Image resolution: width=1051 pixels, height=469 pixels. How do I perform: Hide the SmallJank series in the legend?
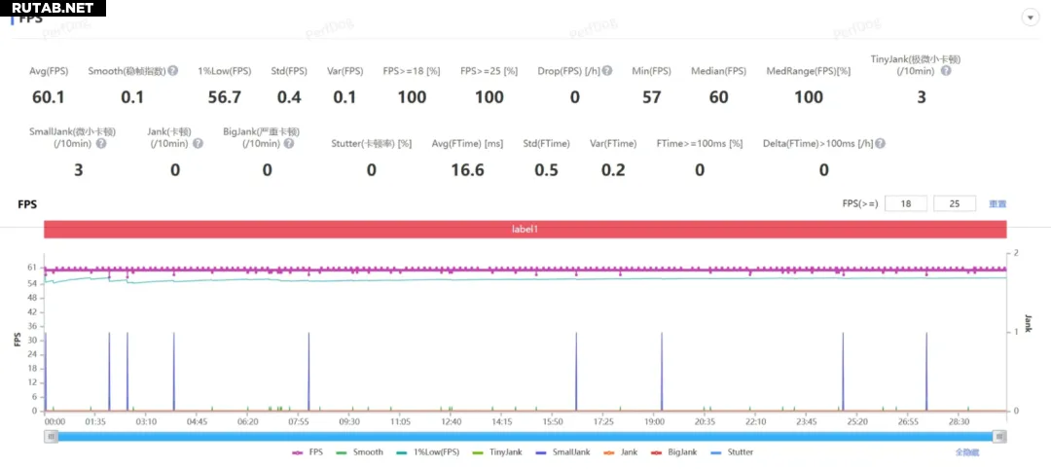(562, 451)
